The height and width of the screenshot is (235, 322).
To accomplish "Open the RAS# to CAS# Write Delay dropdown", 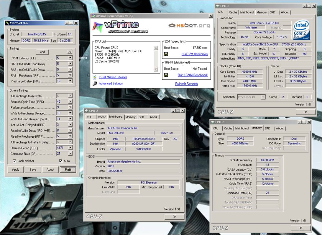I will 70,69.
